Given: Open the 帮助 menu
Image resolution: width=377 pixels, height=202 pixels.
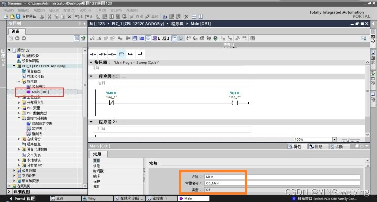Looking at the screenshot, I should pyautogui.click(x=132, y=10).
